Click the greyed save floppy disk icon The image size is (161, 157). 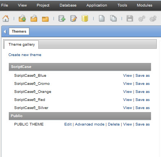coord(130,18)
